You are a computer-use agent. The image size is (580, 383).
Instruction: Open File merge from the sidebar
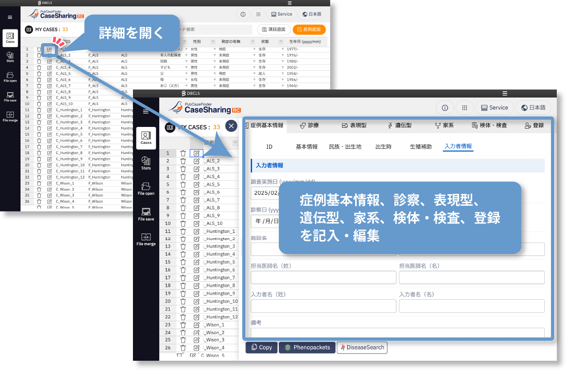(x=146, y=239)
